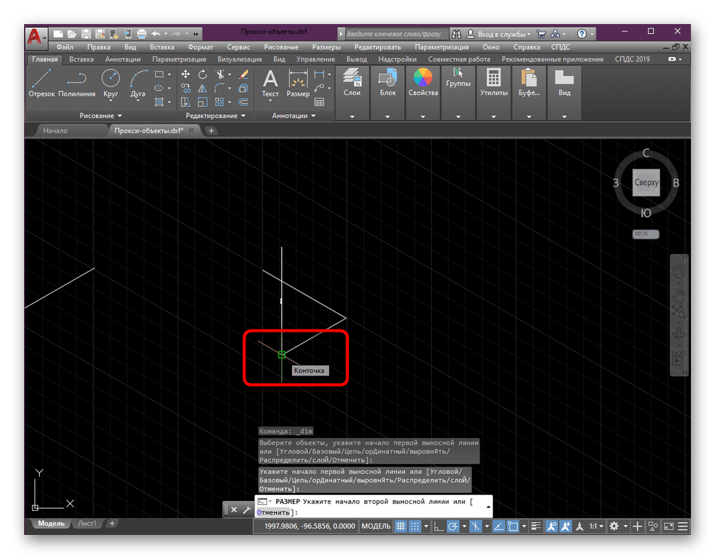Click the Save icon in quick access toolbar
715x559 pixels.
(87, 34)
